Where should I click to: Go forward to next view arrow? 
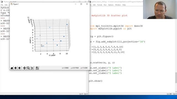pos(19,68)
